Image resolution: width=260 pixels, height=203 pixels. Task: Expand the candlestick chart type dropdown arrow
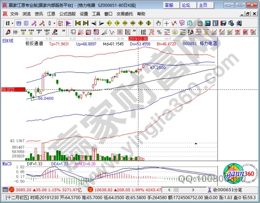coord(54,23)
